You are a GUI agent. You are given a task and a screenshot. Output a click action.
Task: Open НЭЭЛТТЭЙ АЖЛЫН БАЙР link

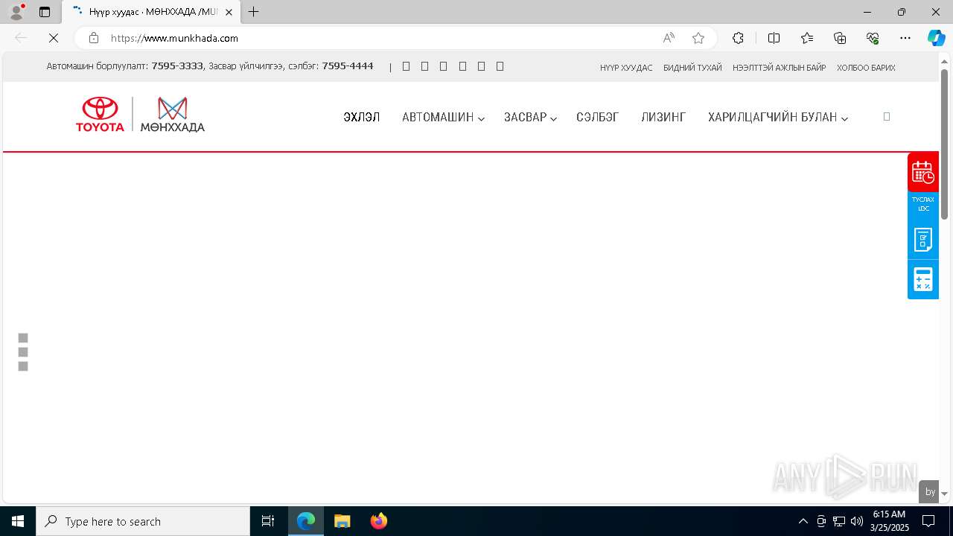780,68
